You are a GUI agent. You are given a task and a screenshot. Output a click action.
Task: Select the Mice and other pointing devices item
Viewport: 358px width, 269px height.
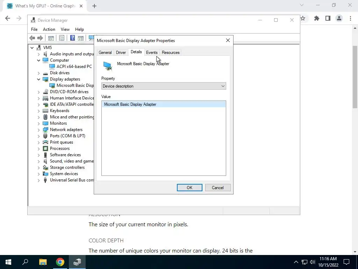pyautogui.click(x=72, y=117)
